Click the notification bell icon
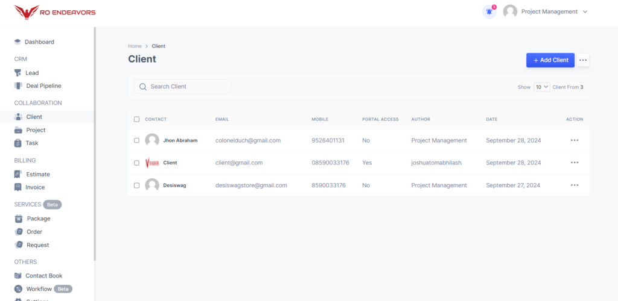Viewport: 618px width, 301px height. (x=489, y=11)
